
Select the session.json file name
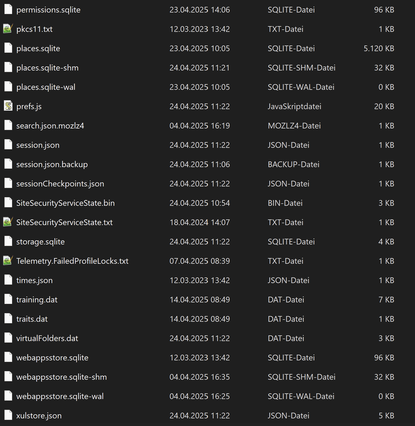(x=38, y=145)
